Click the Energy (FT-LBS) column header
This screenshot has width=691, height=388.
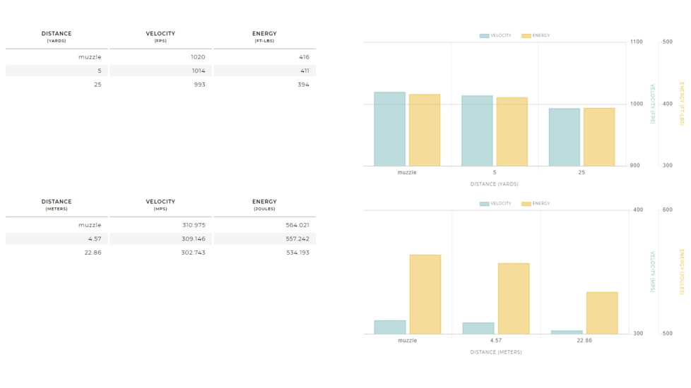coord(264,37)
